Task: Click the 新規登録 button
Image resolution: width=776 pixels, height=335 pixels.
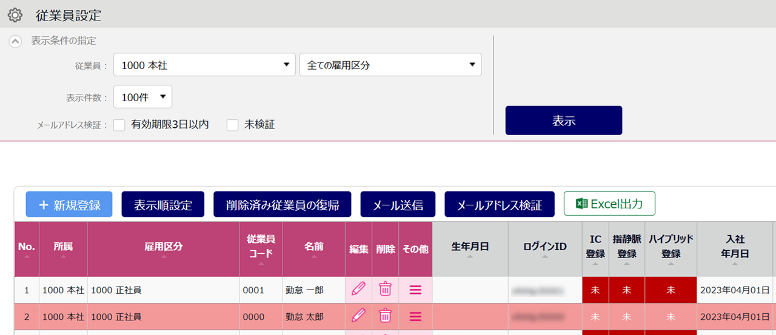Action: click(69, 205)
